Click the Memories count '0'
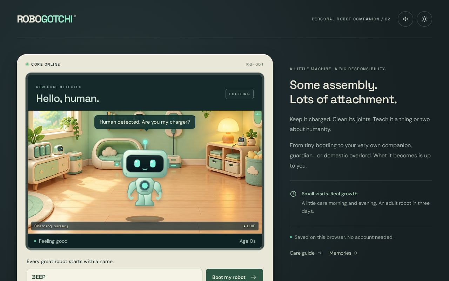Screen dimensions: 449x281 356,253
